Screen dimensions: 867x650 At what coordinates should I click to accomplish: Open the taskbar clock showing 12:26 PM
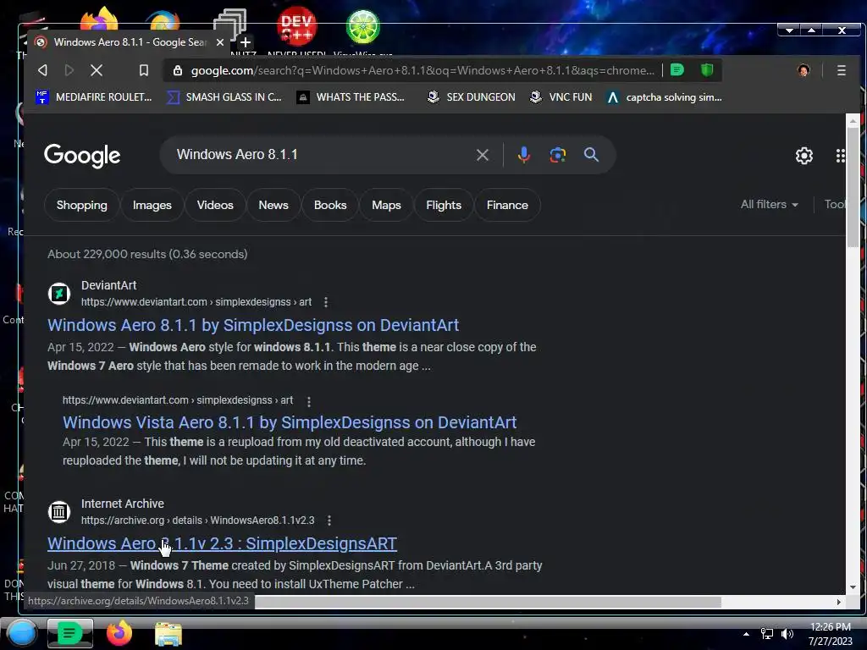coord(831,634)
